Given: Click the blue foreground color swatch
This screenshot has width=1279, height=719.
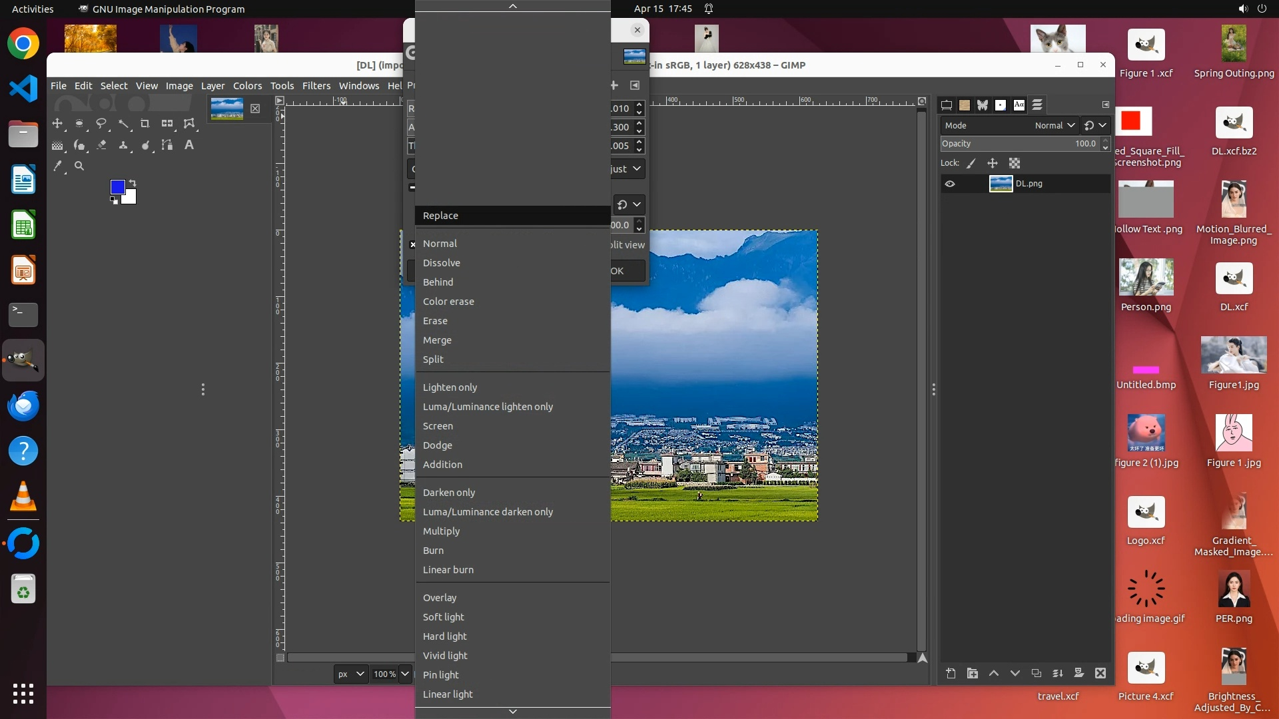Looking at the screenshot, I should (117, 187).
